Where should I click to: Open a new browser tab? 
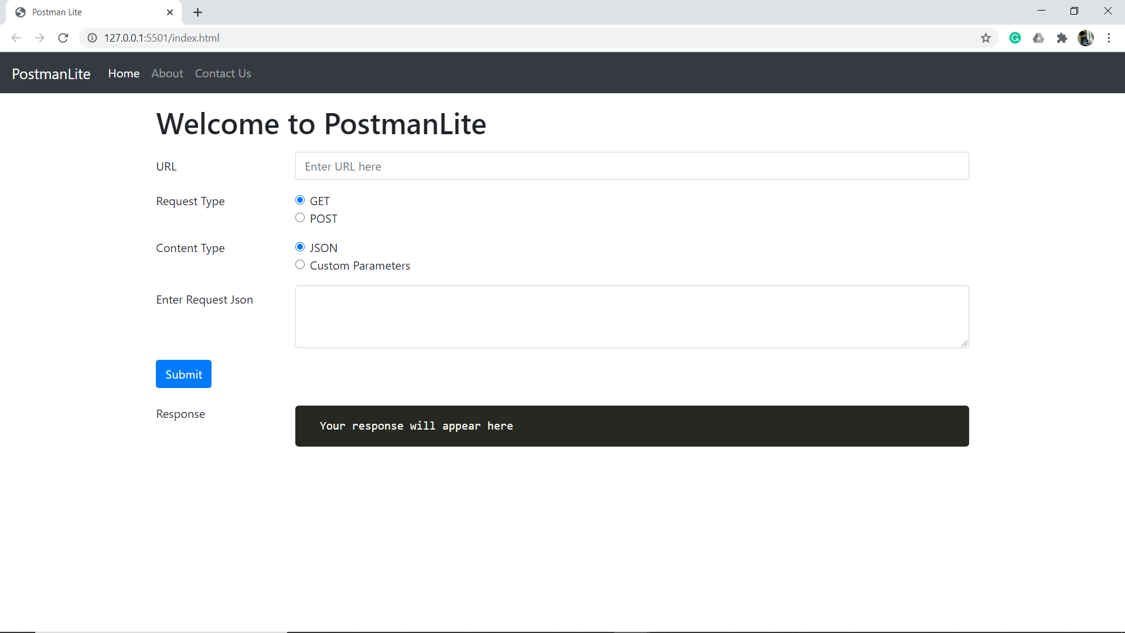198,12
